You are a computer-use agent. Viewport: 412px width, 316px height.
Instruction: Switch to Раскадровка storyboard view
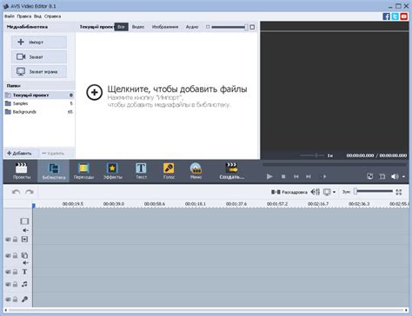point(289,192)
